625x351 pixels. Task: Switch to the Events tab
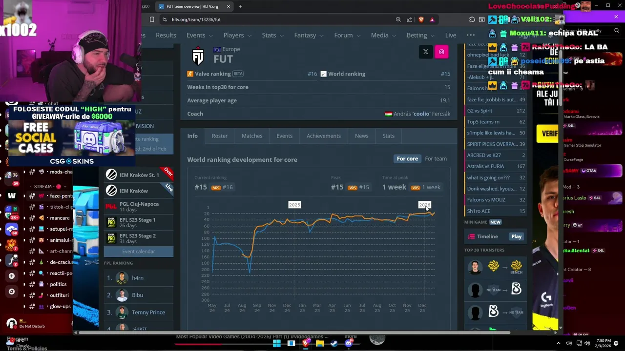pos(284,136)
